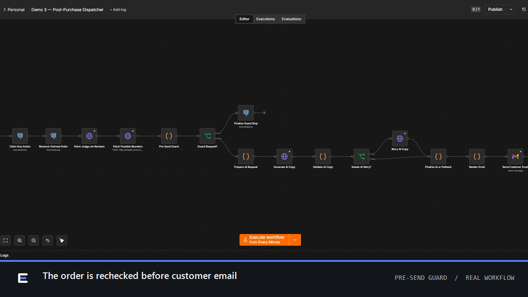The height and width of the screenshot is (297, 528).
Task: Click the + Add tag link
Action: tap(118, 10)
